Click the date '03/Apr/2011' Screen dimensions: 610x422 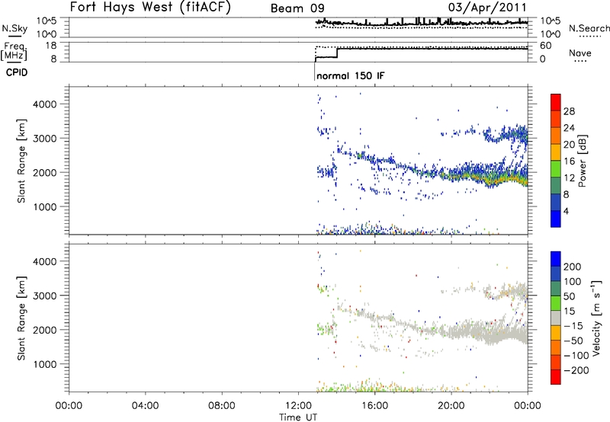(x=487, y=8)
